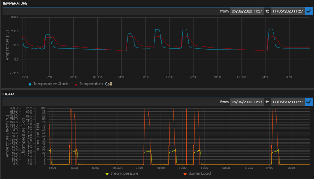The height and width of the screenshot is (179, 314).
Task: Click the blue Temperature Stack legend marker
Action: click(x=30, y=84)
